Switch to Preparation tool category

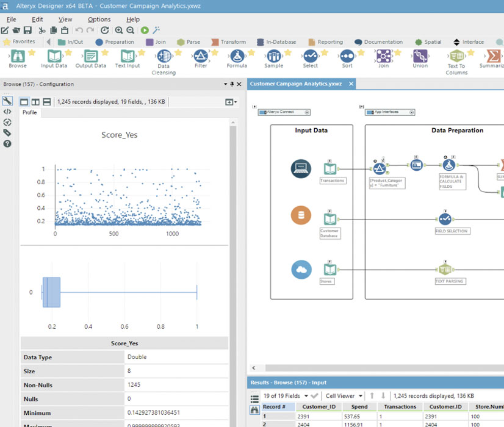click(115, 42)
